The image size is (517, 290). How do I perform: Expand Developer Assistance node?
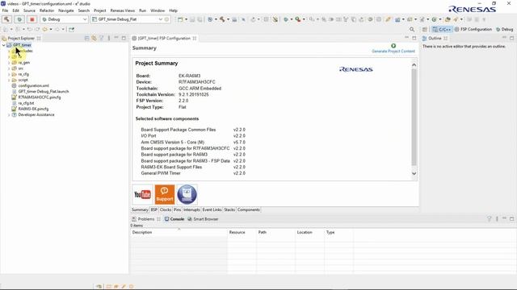pyautogui.click(x=9, y=114)
